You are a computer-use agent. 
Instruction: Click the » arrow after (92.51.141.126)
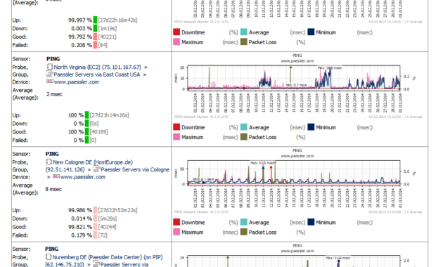89,169
